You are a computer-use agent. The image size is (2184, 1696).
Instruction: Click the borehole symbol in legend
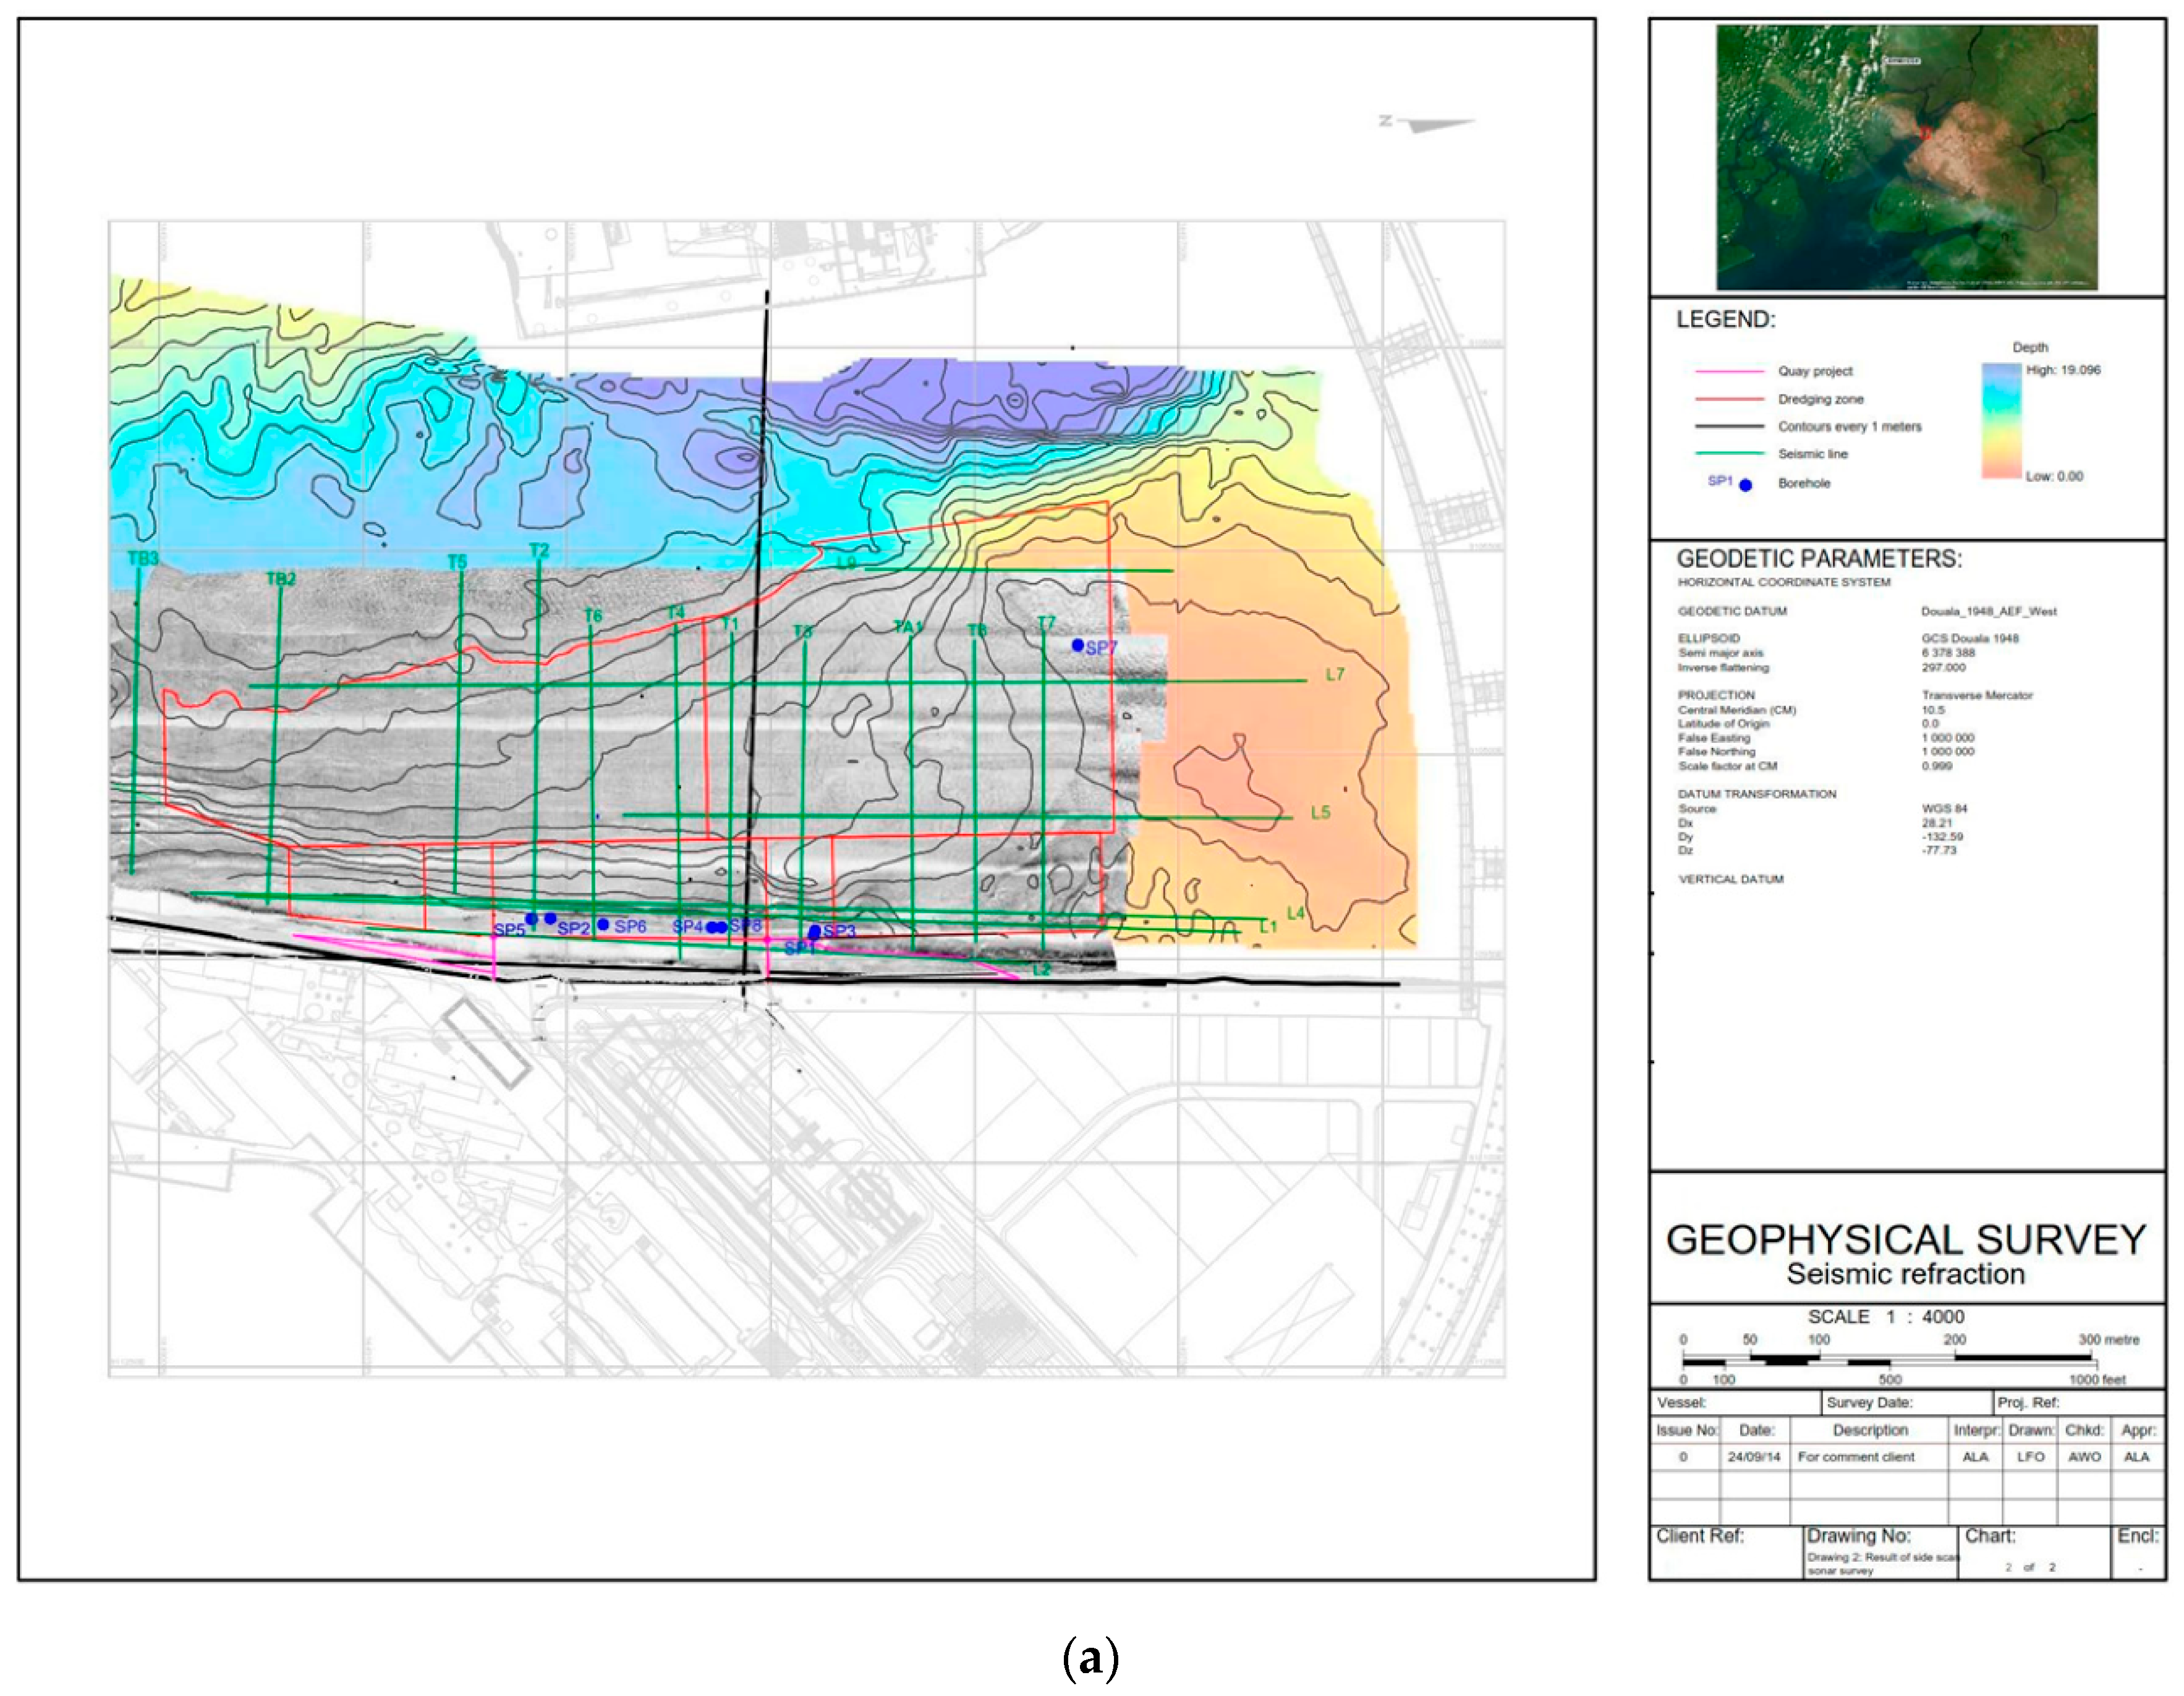click(x=1745, y=485)
